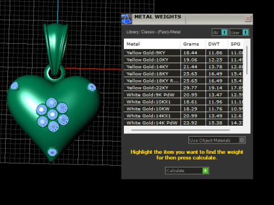Click the Metal Weights flask icon
The height and width of the screenshot is (205, 274).
(x=127, y=19)
